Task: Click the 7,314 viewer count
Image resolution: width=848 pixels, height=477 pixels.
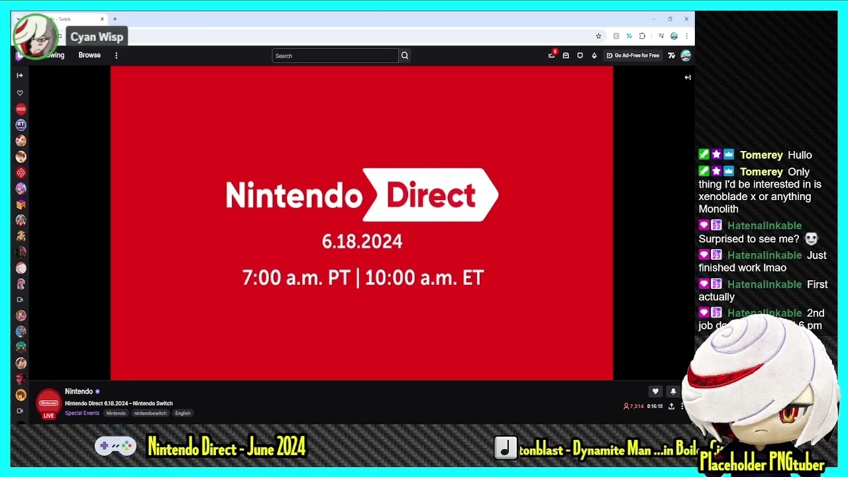Action: tap(633, 406)
